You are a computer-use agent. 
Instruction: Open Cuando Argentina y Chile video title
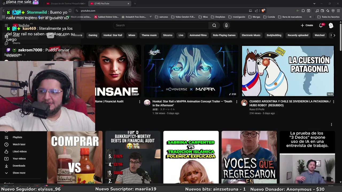pos(290,103)
